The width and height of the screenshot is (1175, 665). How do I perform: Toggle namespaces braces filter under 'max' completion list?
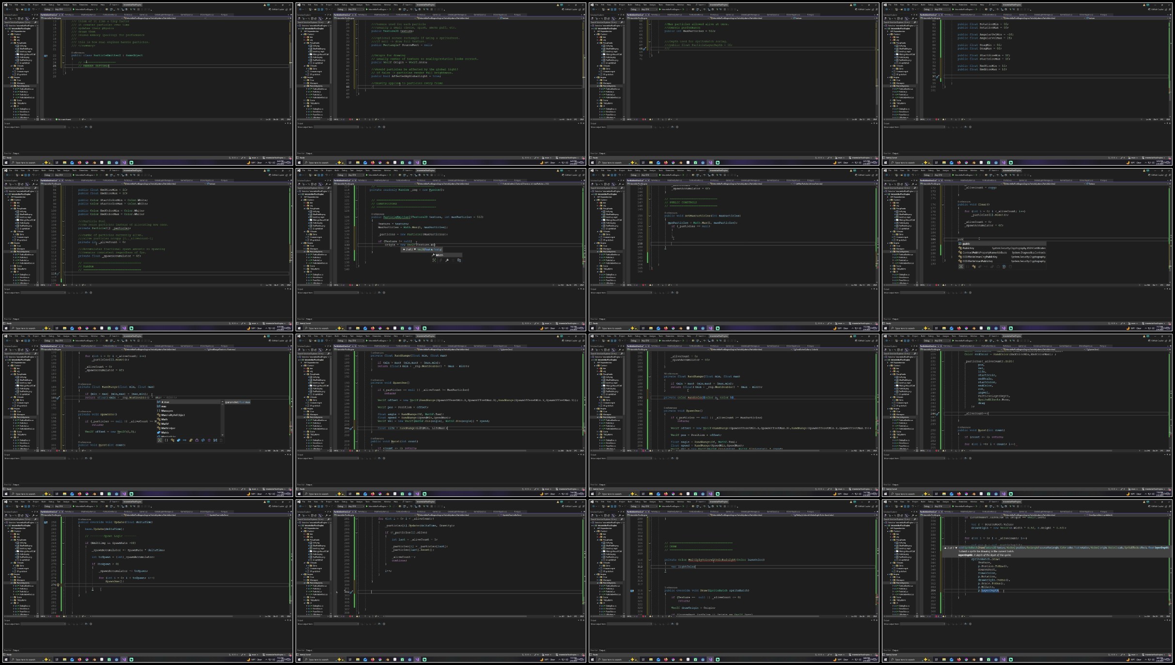click(166, 440)
